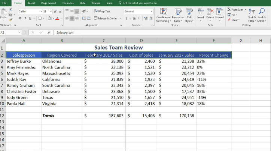Select the Totals cell in column B

pyautogui.click(x=48, y=116)
